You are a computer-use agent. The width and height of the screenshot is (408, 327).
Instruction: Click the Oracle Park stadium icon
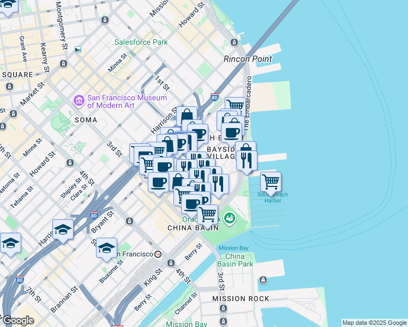[x=230, y=219]
